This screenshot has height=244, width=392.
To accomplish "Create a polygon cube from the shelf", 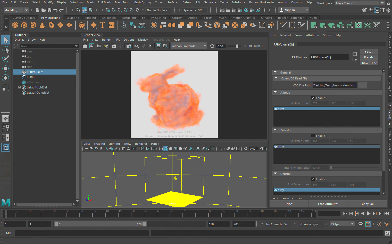I will click(24, 25).
